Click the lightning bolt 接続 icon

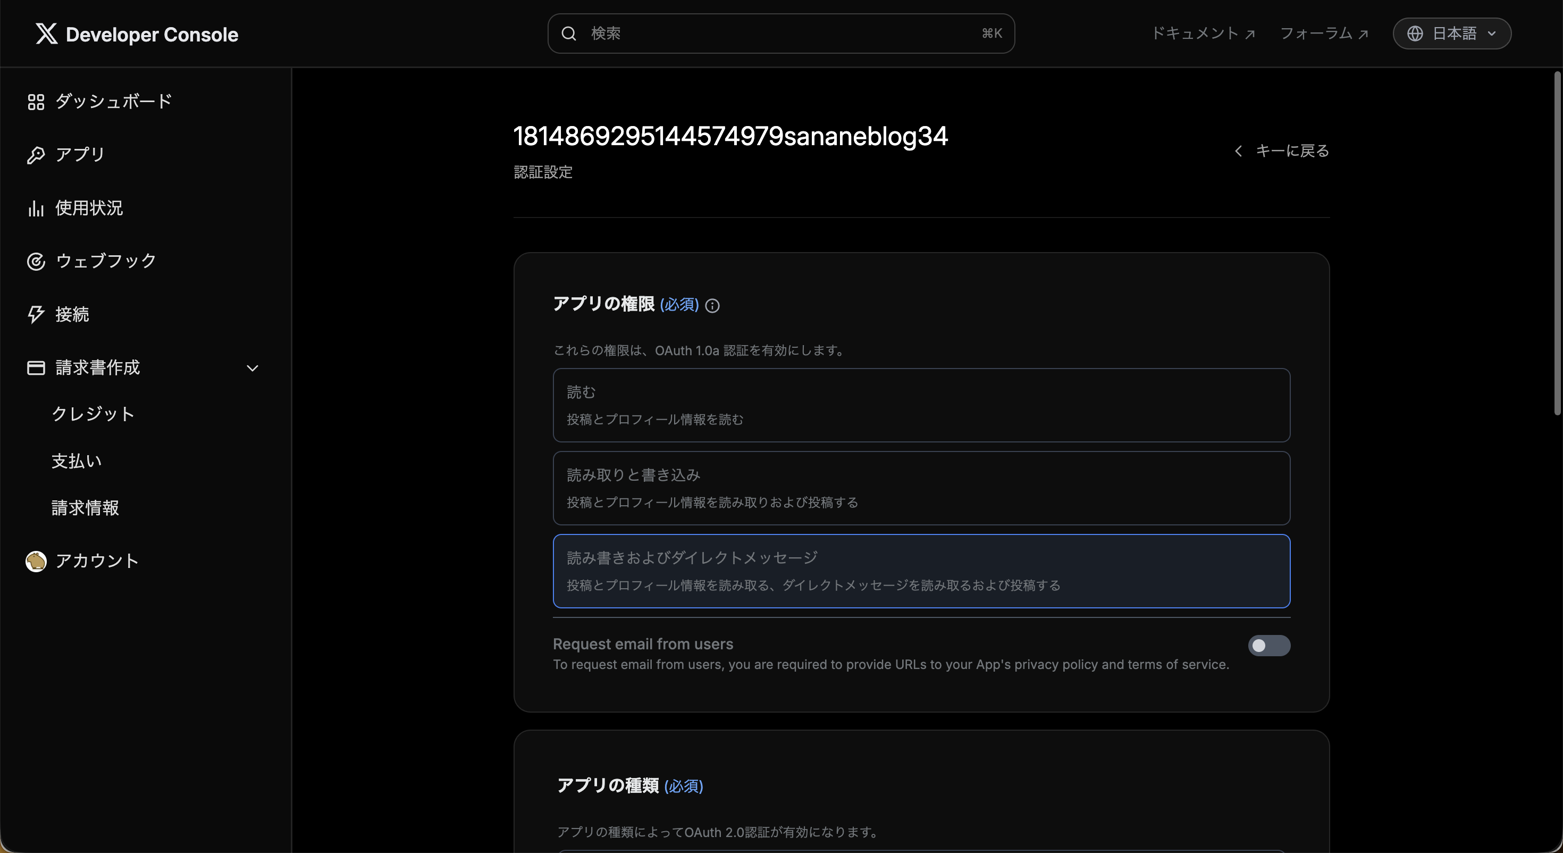tap(36, 314)
